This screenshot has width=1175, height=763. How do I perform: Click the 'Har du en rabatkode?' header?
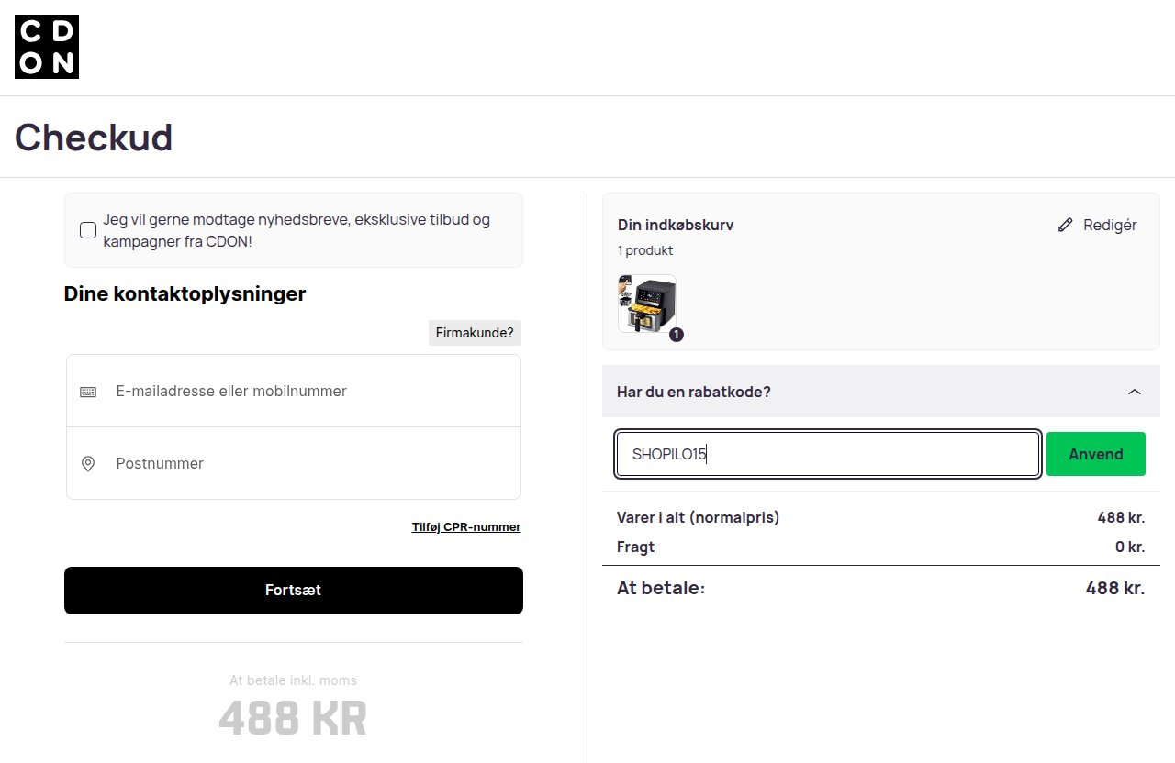click(881, 392)
